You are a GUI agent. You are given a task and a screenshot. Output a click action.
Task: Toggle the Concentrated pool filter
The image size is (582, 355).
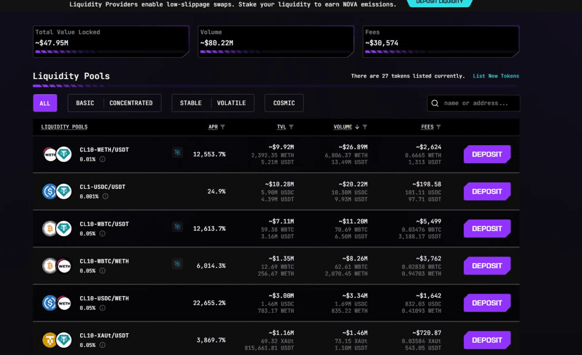pos(131,103)
